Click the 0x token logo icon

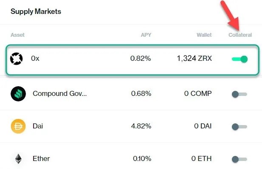[17, 58]
